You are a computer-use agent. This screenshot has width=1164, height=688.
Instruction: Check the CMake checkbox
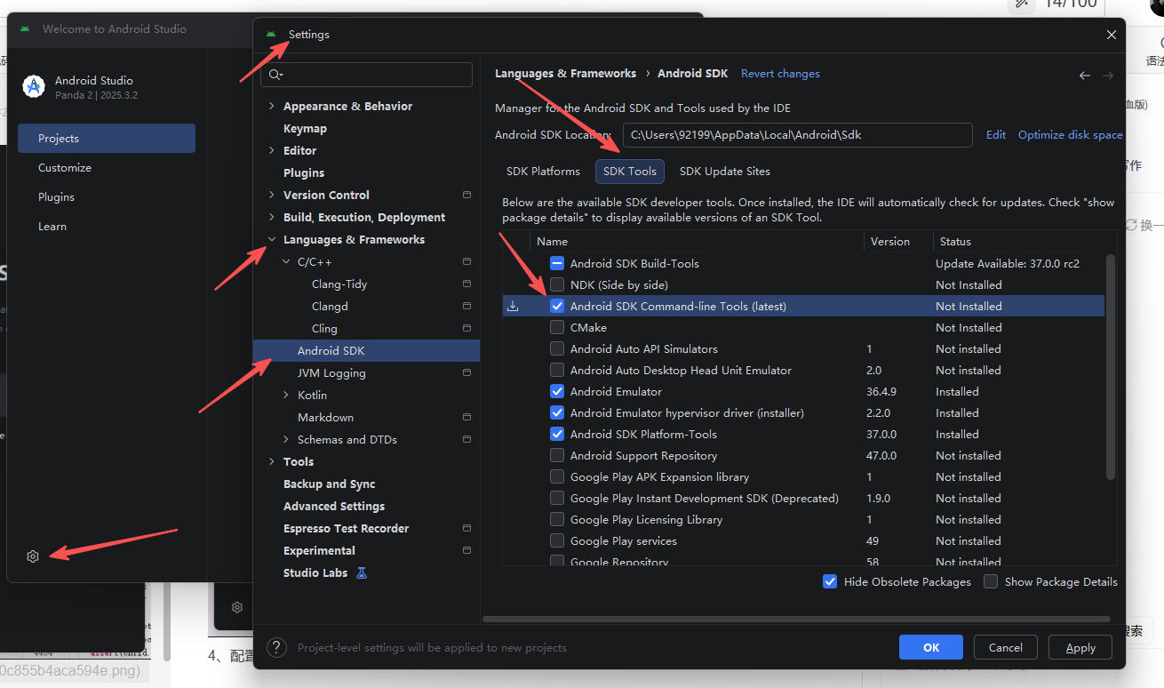point(557,328)
